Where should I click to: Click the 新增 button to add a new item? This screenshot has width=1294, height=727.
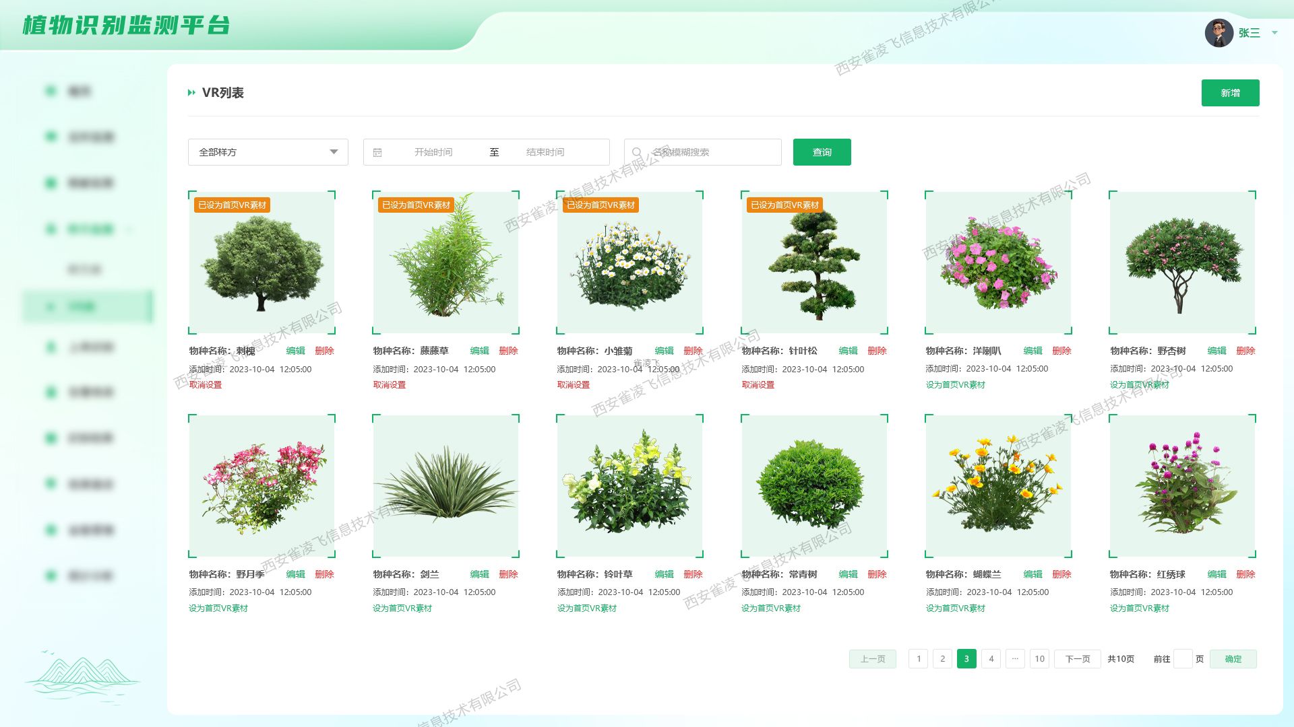tap(1230, 93)
